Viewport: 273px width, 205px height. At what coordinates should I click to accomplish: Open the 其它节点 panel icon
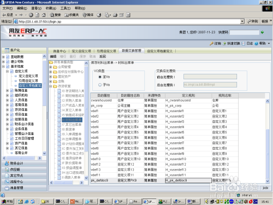click(7, 175)
